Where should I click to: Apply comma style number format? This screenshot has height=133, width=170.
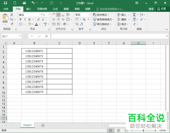[88, 19]
